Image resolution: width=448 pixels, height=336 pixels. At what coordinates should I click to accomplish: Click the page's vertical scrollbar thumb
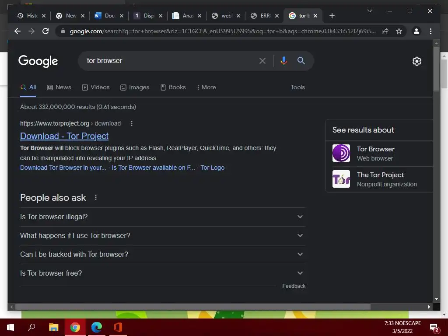[436, 69]
